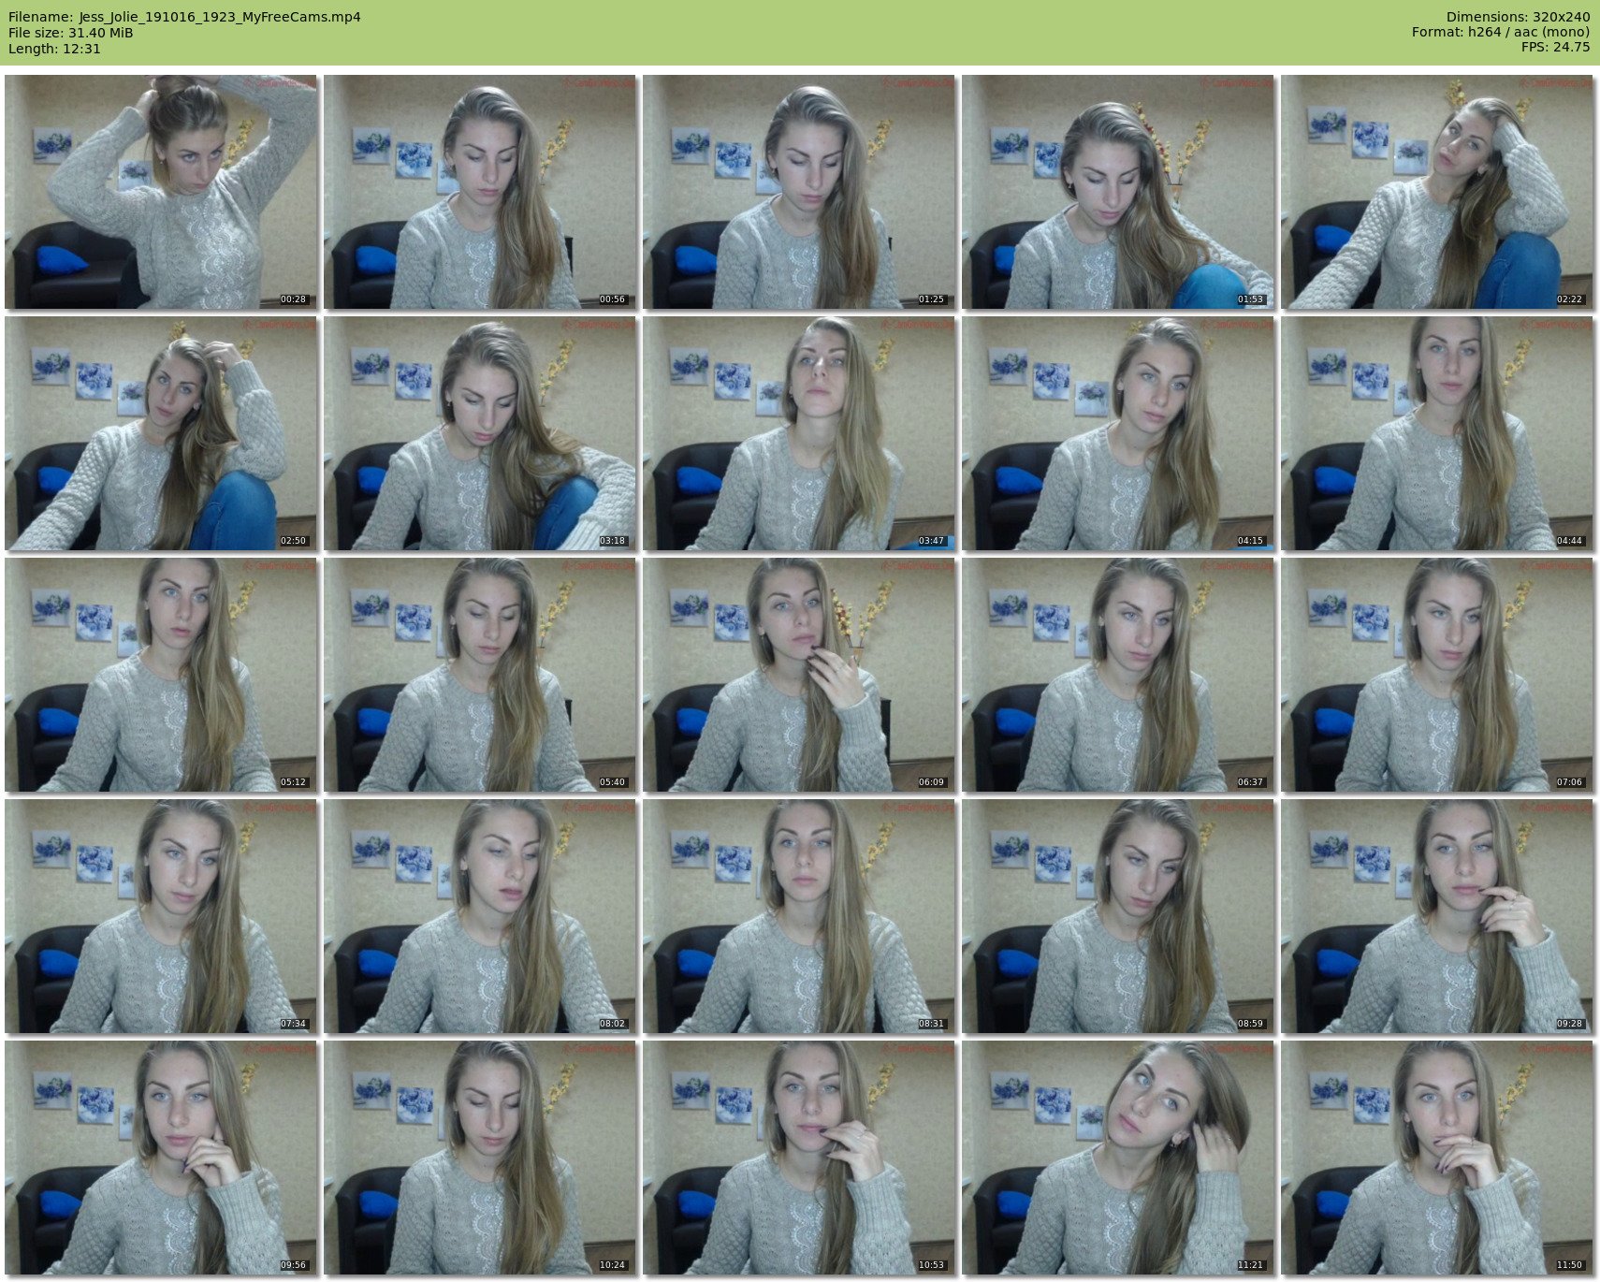The width and height of the screenshot is (1600, 1282).
Task: Click the frame at 09:56
Action: point(161,1158)
